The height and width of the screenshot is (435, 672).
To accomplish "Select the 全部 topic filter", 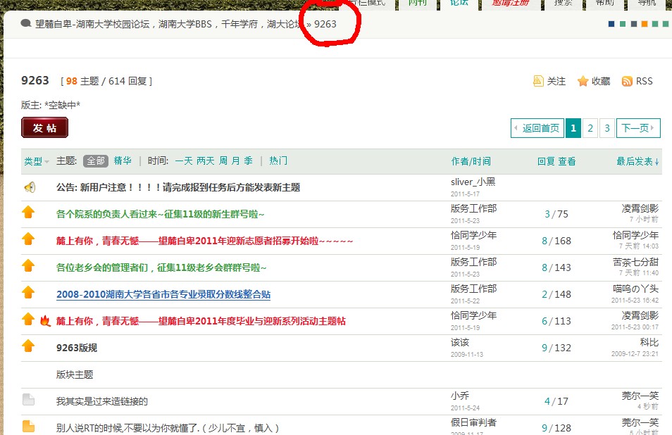I will pyautogui.click(x=96, y=160).
